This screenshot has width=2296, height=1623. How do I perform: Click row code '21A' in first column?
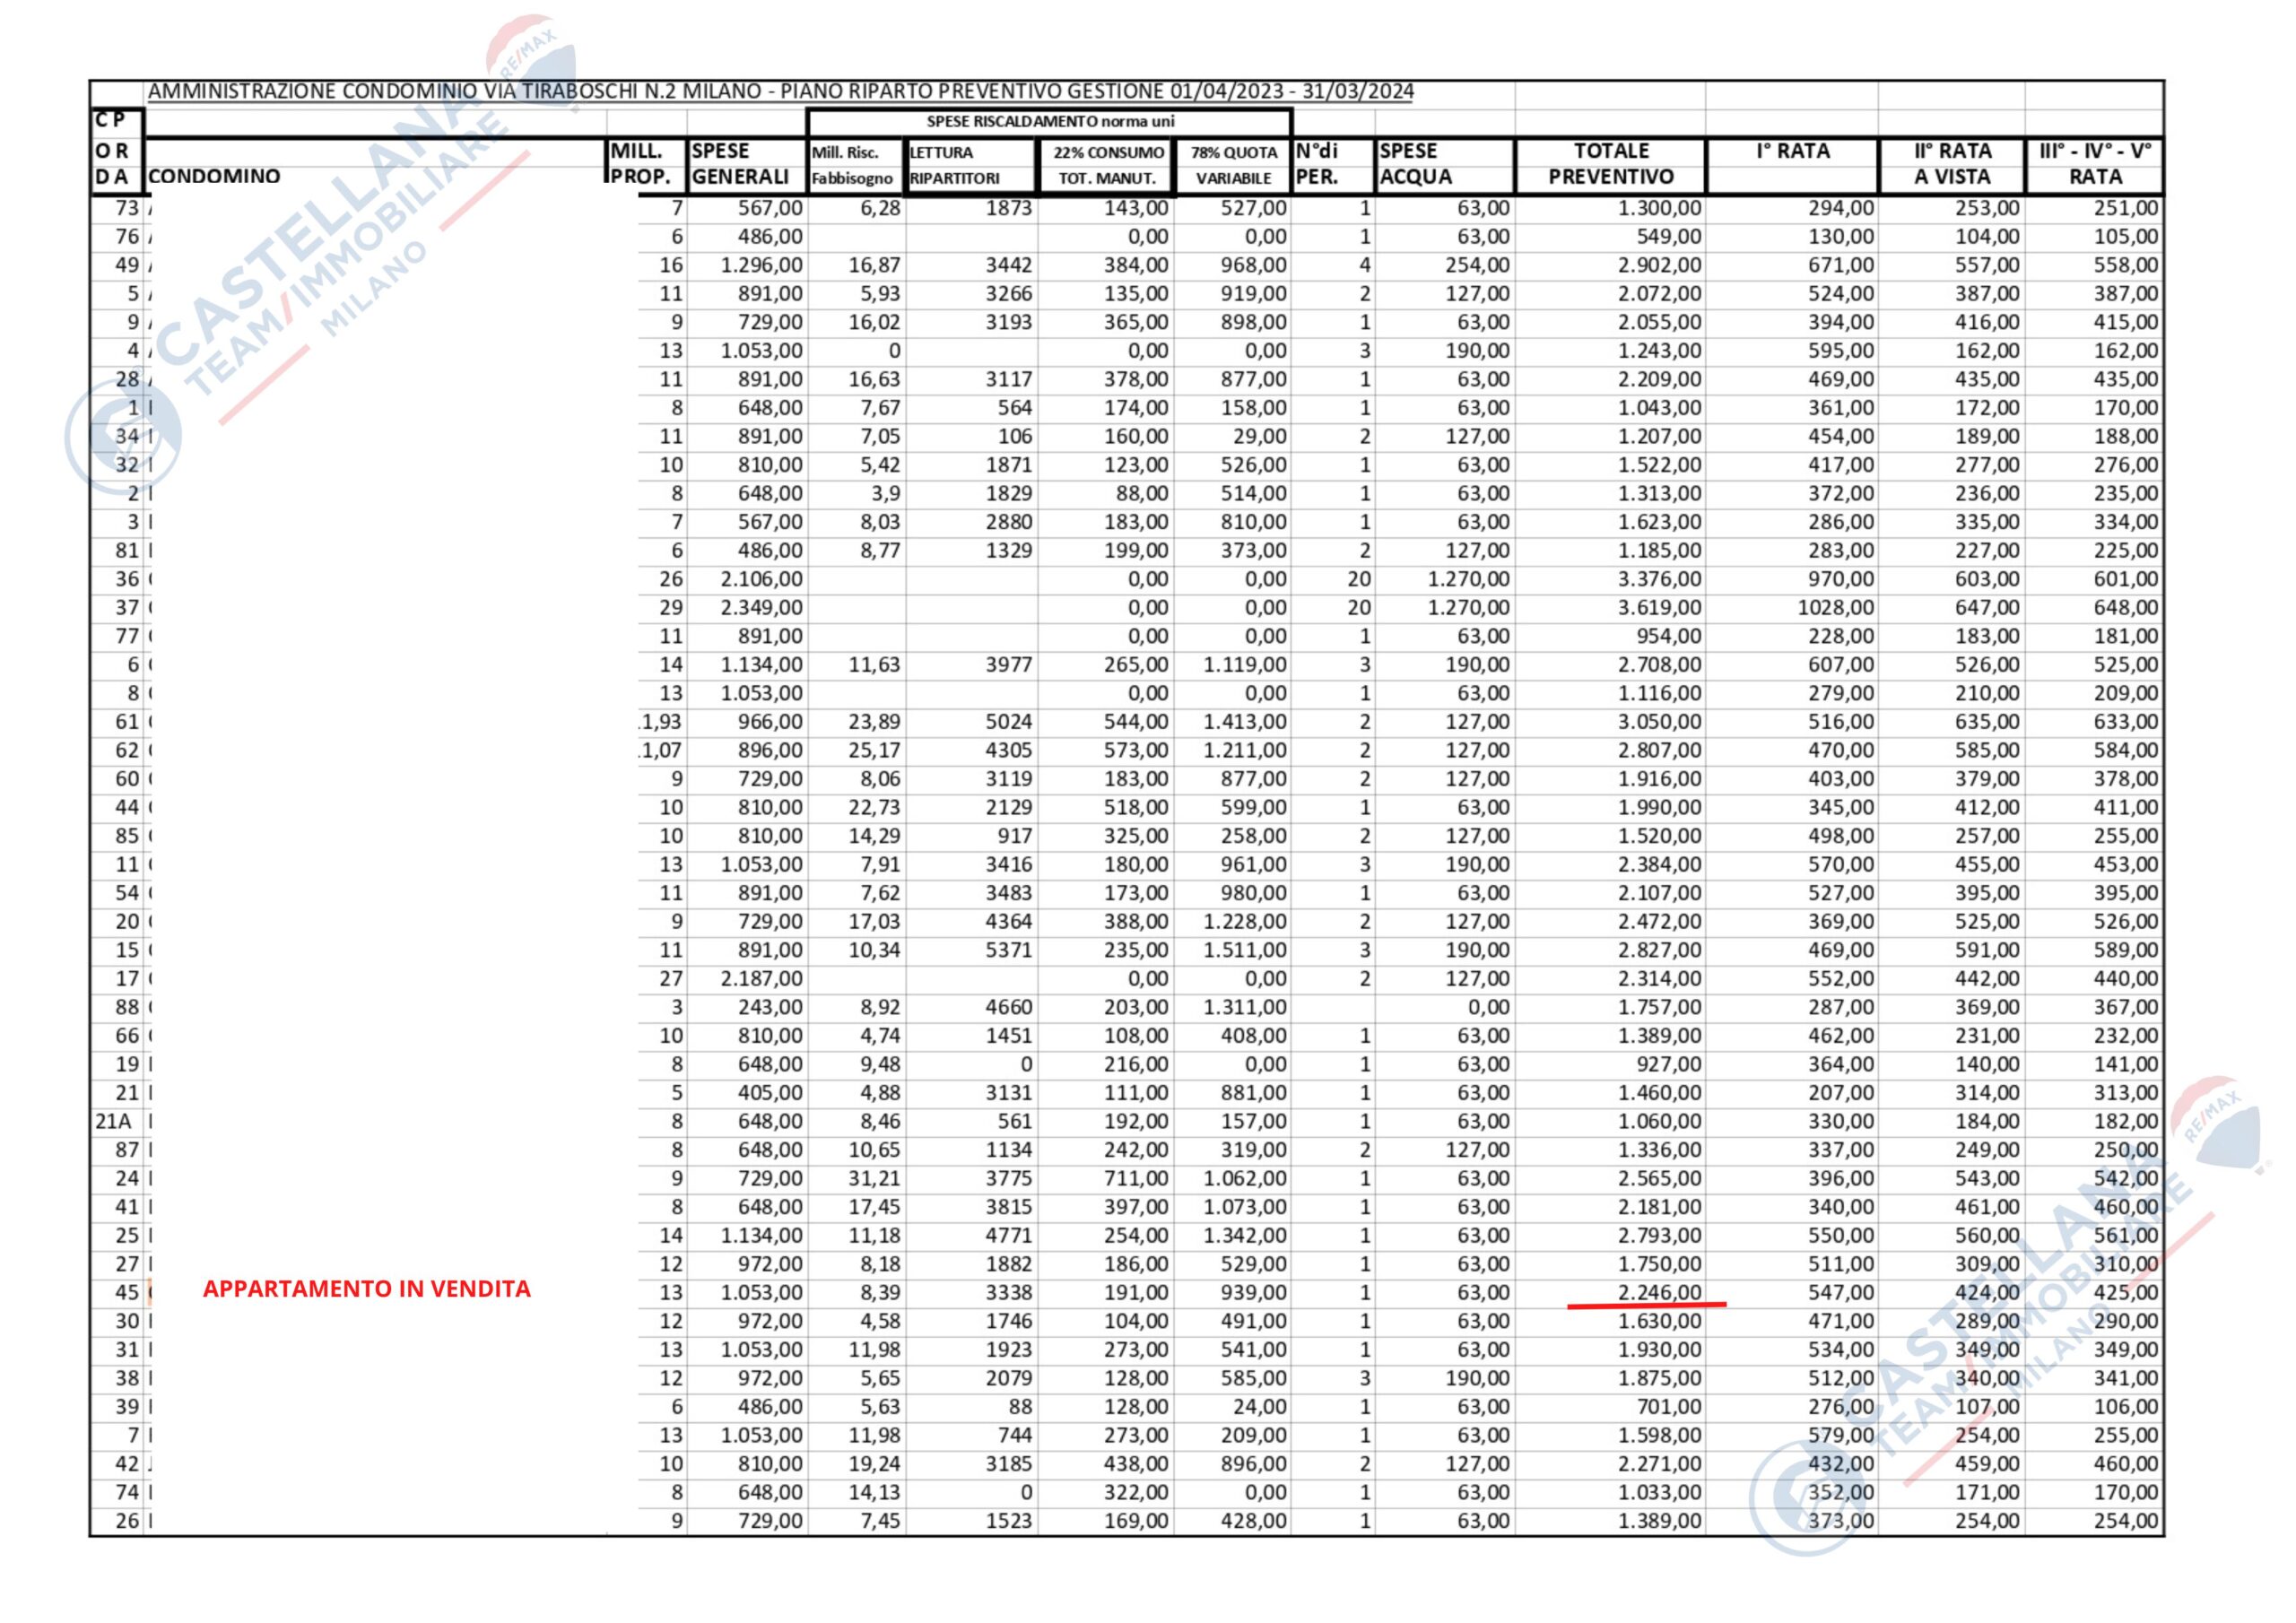(x=114, y=1122)
